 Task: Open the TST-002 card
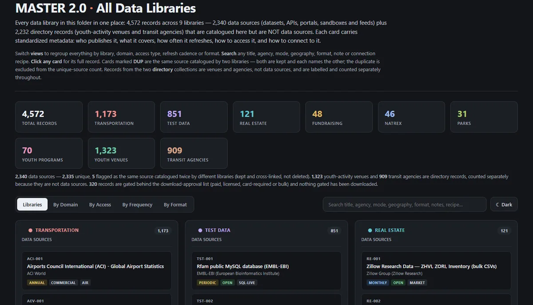pos(266,300)
